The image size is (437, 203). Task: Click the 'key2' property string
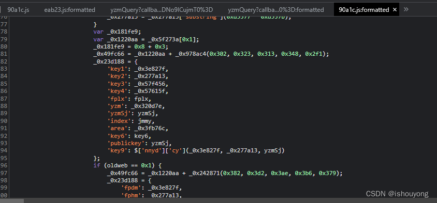coord(118,76)
